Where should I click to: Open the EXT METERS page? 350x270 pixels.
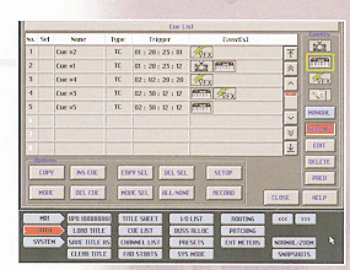243,242
